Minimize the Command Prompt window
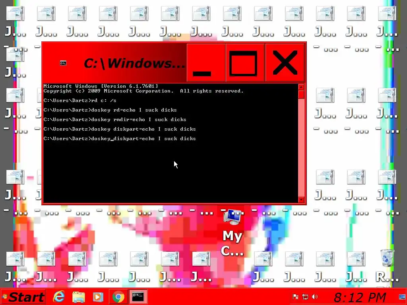Image resolution: width=407 pixels, height=305 pixels. [x=206, y=63]
